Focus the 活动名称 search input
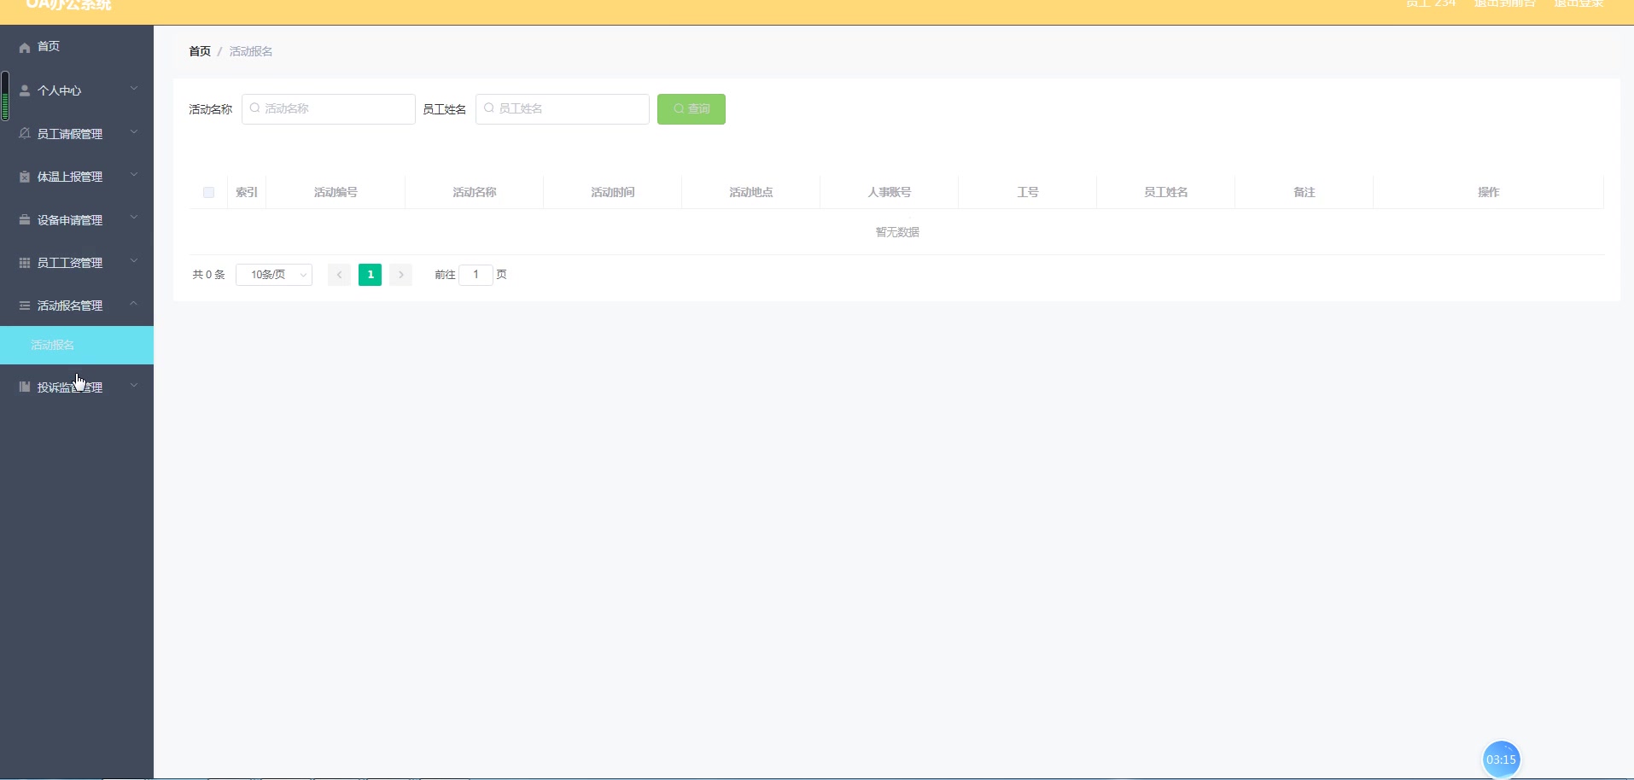 [x=329, y=109]
